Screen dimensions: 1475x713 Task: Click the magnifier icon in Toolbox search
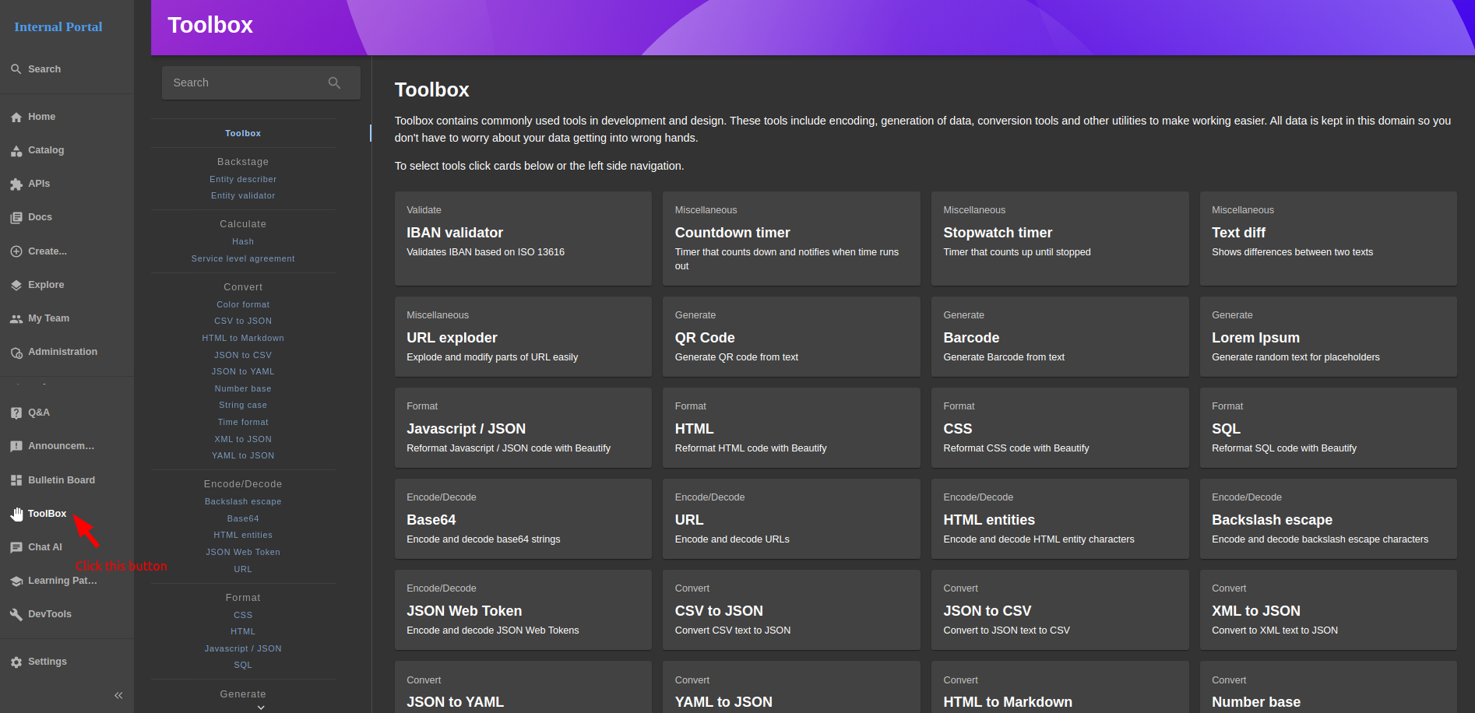334,83
